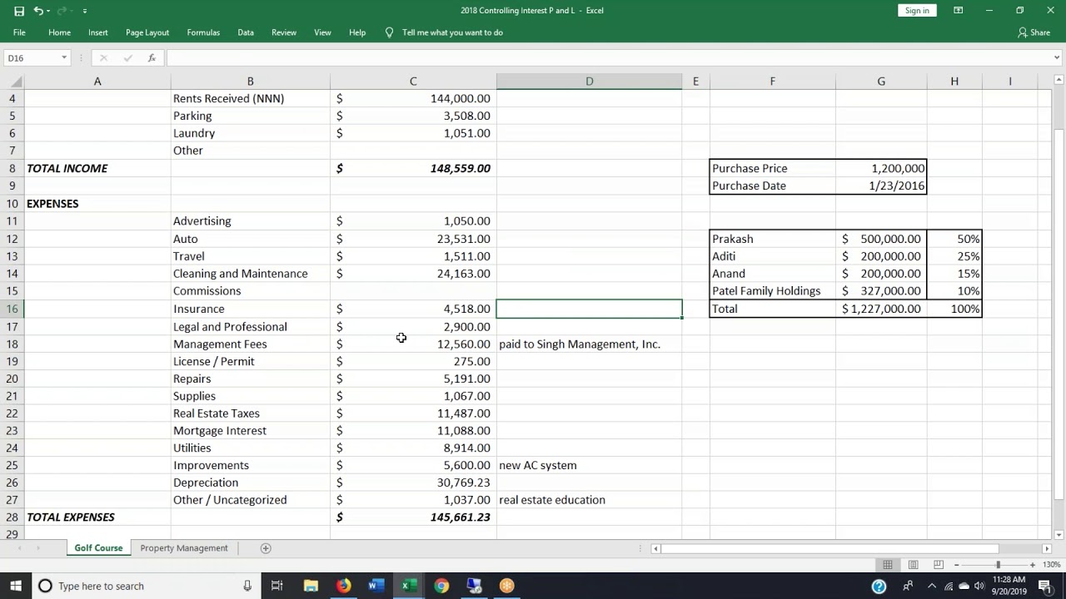Click vertical scrollbar up arrow
The height and width of the screenshot is (599, 1066).
(x=1059, y=80)
